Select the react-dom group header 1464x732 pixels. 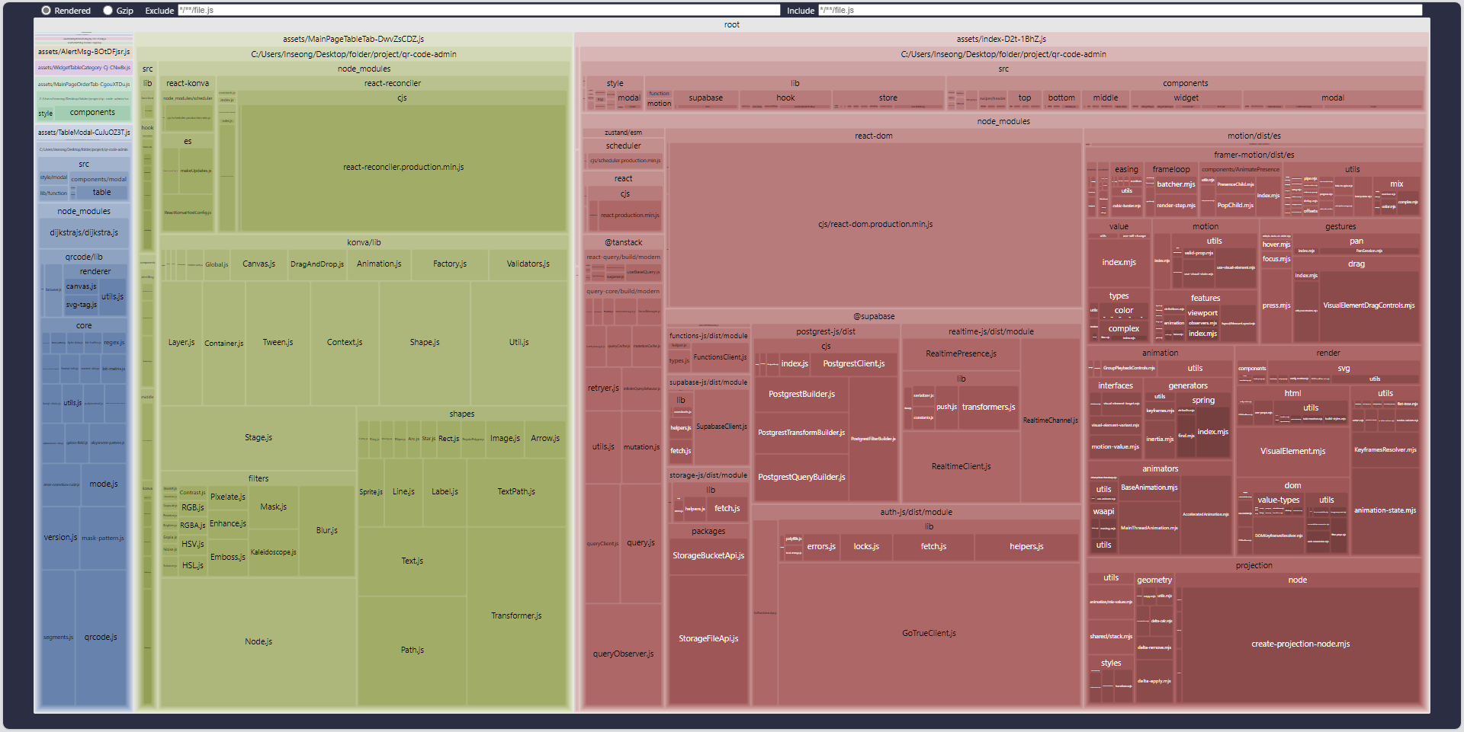click(874, 136)
